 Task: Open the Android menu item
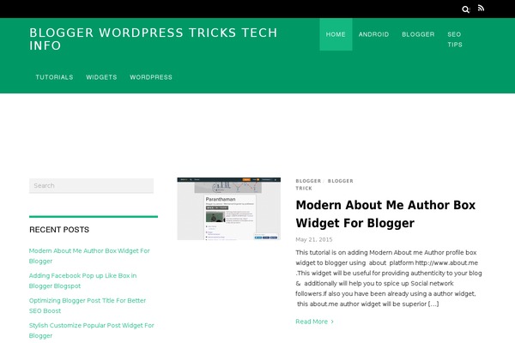pyautogui.click(x=373, y=34)
